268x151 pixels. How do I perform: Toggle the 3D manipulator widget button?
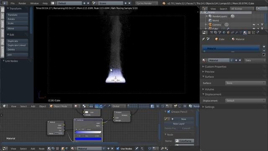(x=97, y=106)
